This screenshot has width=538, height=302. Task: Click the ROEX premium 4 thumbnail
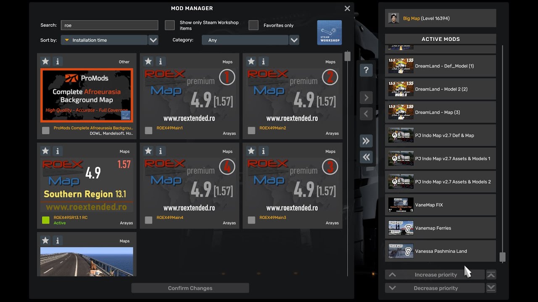(190, 185)
